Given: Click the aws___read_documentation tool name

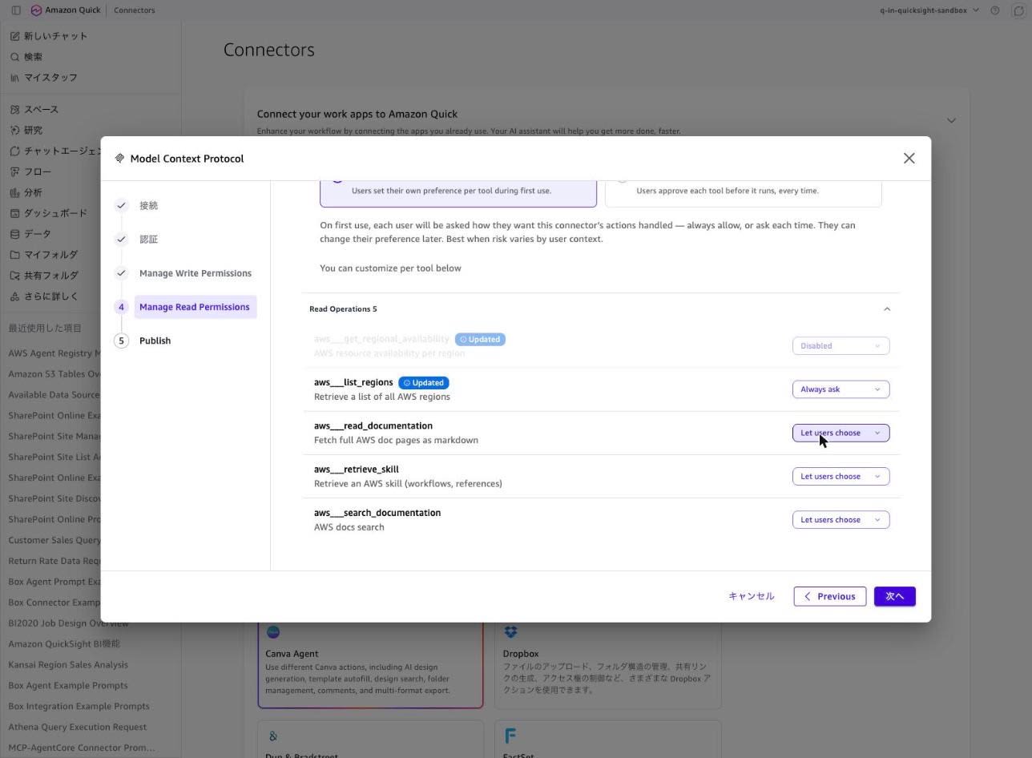Looking at the screenshot, I should pyautogui.click(x=373, y=426).
